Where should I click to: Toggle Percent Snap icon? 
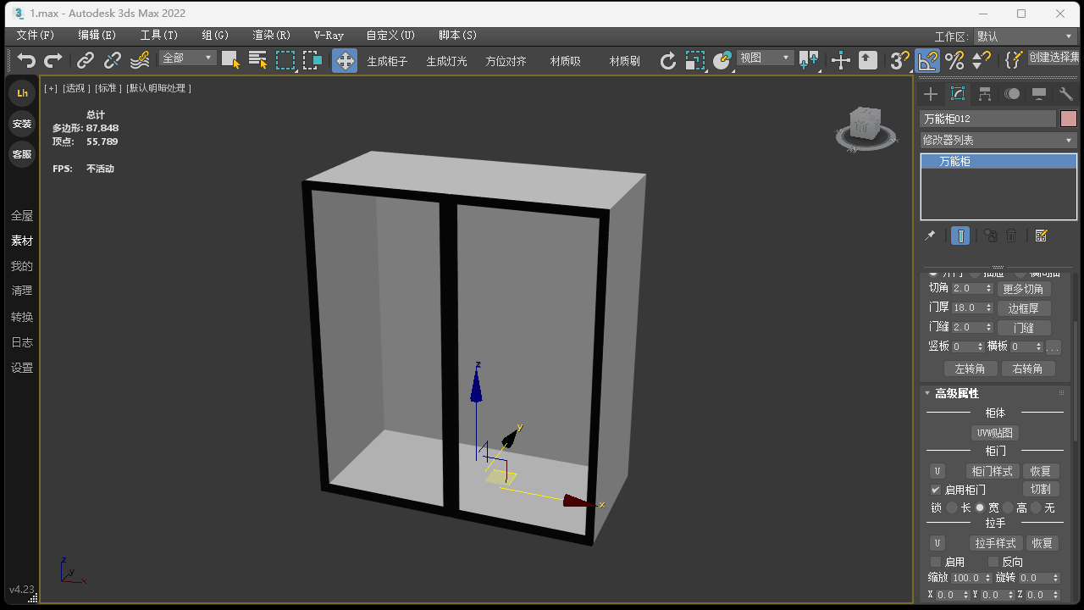(x=954, y=60)
